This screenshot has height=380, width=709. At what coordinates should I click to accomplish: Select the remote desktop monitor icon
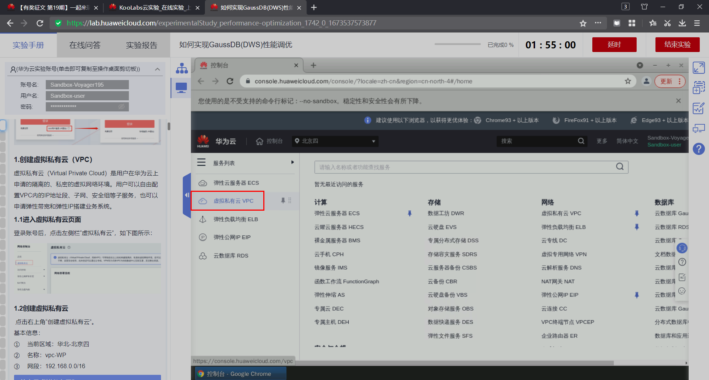[181, 88]
